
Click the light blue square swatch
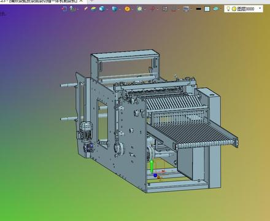(207, 9)
